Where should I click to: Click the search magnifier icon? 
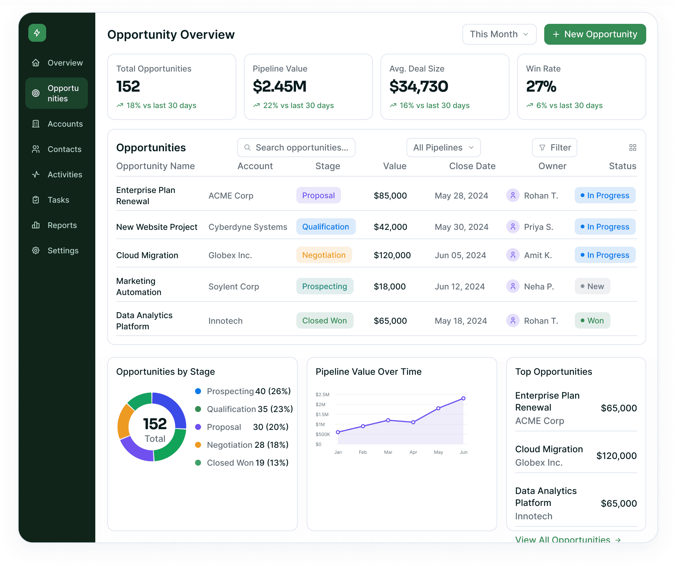click(247, 148)
